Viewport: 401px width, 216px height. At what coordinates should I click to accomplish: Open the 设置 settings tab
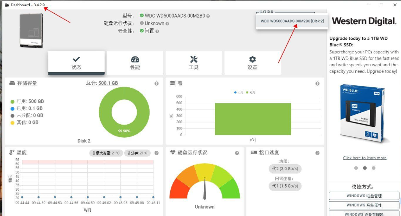point(252,63)
